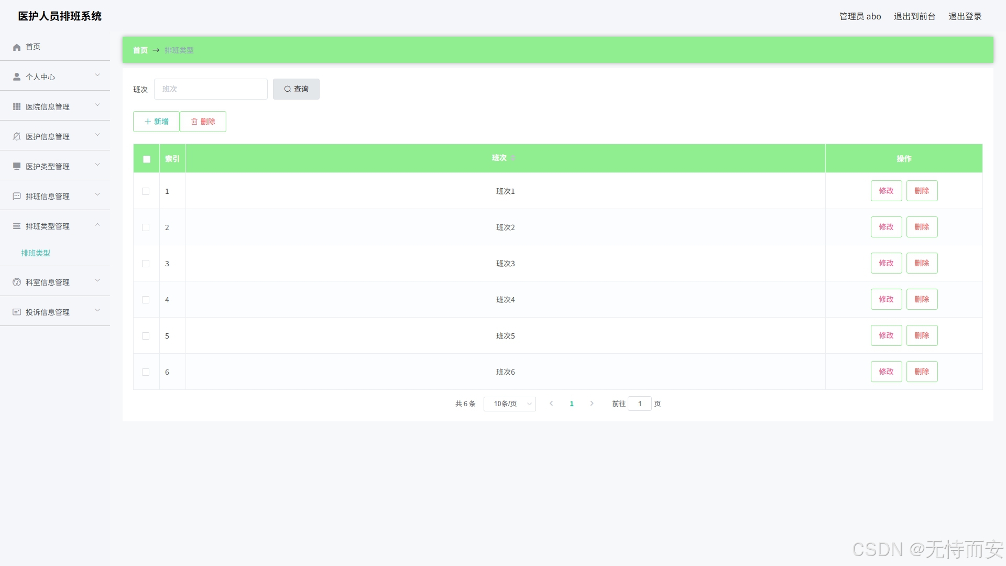Click the person icon for 个人中心
The height and width of the screenshot is (566, 1006).
coord(17,77)
